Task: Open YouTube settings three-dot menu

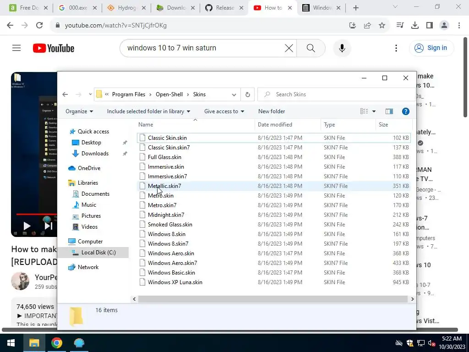Action: [x=396, y=48]
